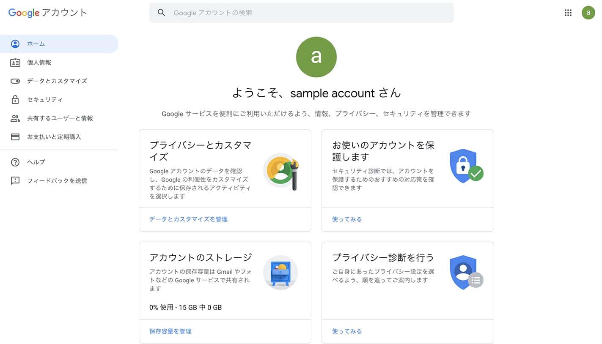
Task: Open the Google apps grid icon
Action: (x=568, y=13)
